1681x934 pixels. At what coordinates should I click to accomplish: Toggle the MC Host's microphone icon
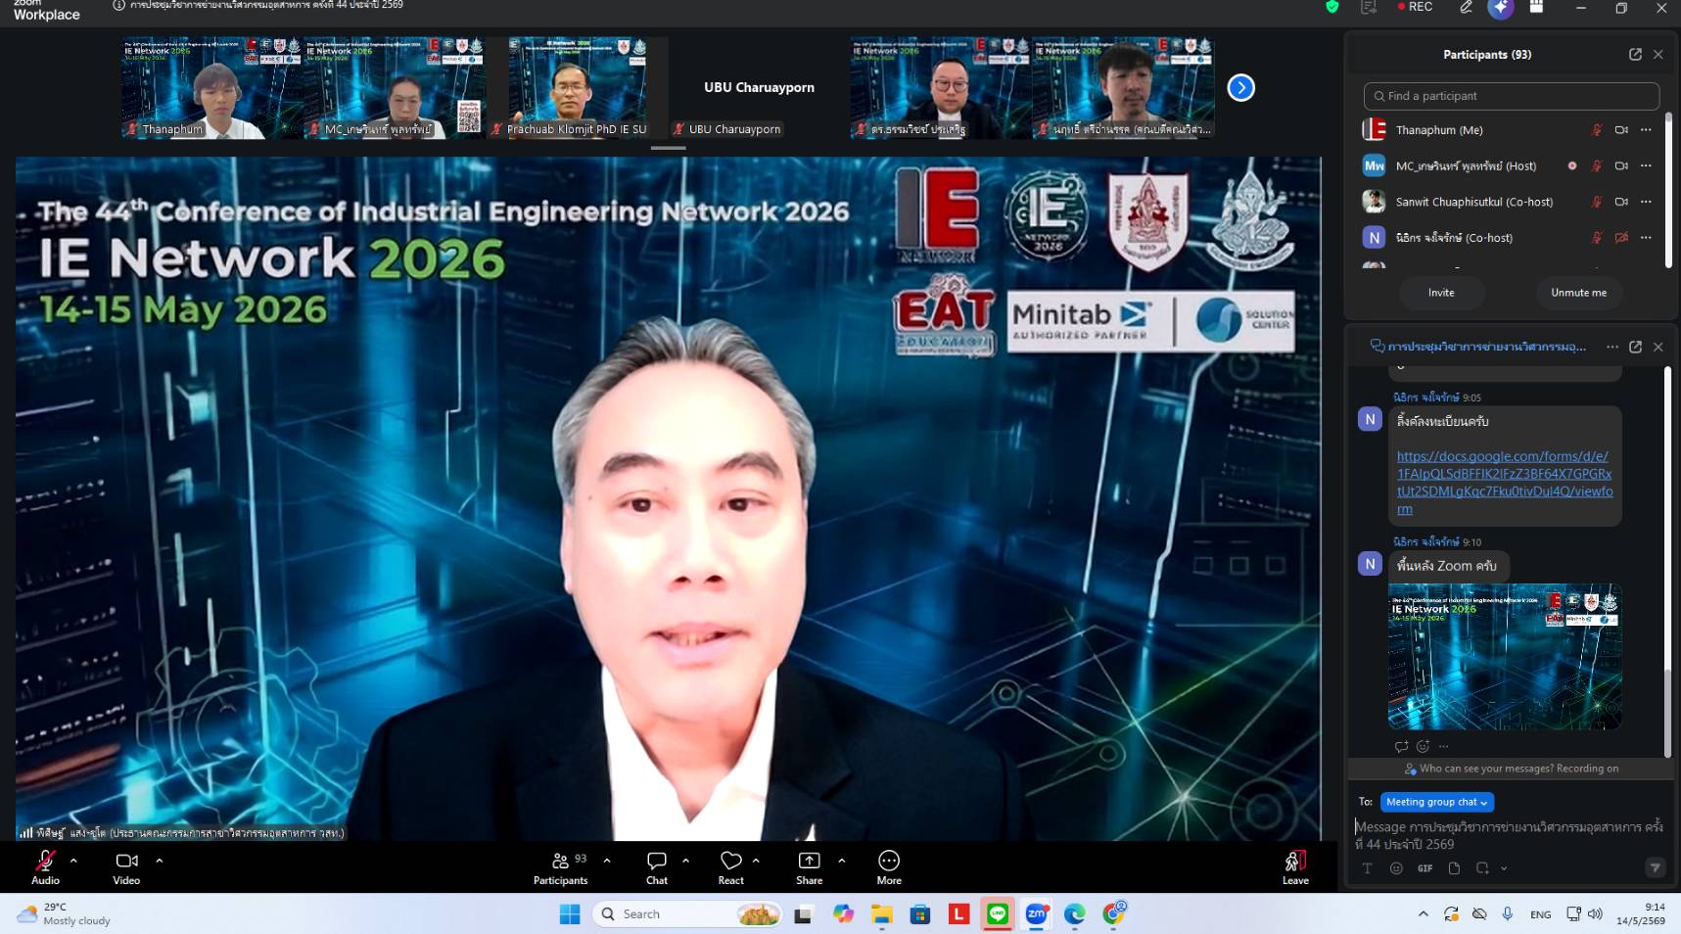click(x=1597, y=166)
